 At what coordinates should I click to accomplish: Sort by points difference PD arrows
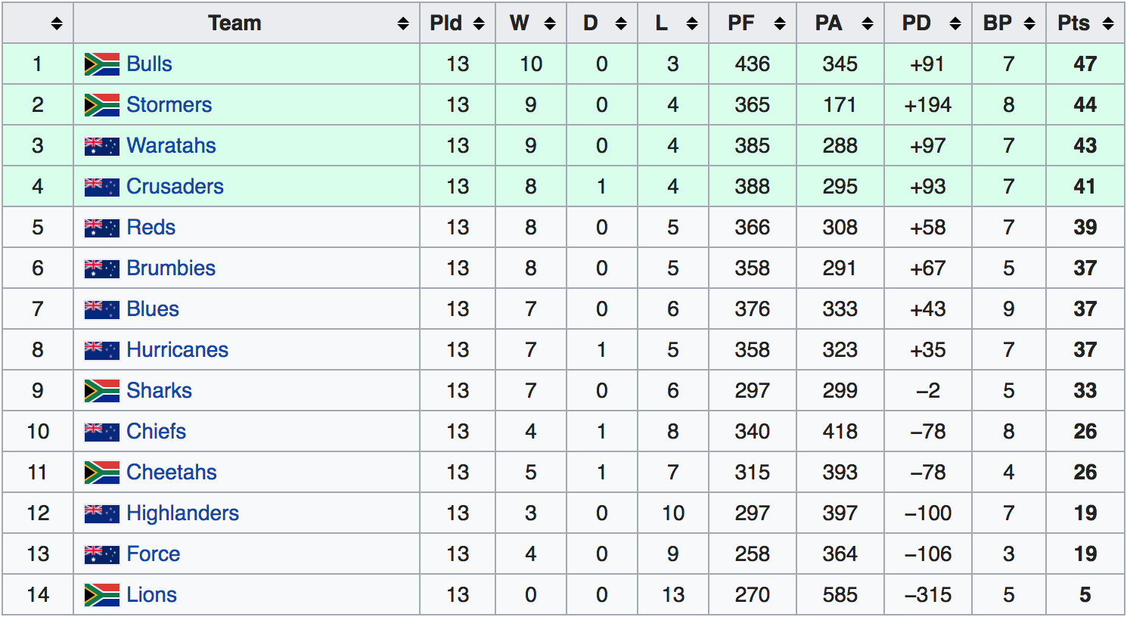click(x=955, y=23)
